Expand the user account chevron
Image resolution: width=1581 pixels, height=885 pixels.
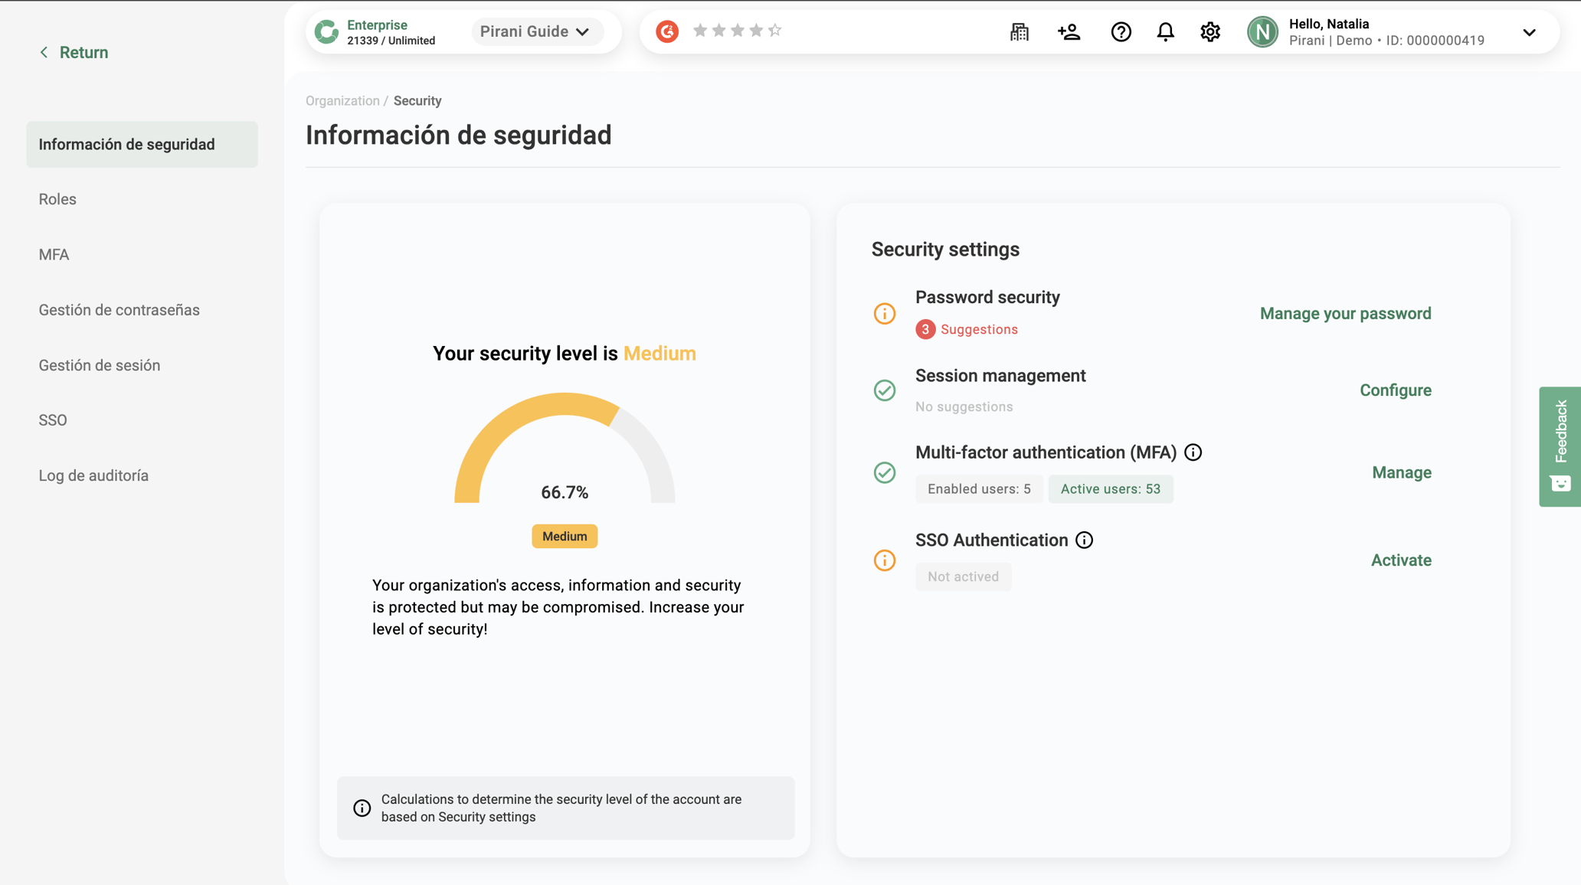click(x=1529, y=32)
